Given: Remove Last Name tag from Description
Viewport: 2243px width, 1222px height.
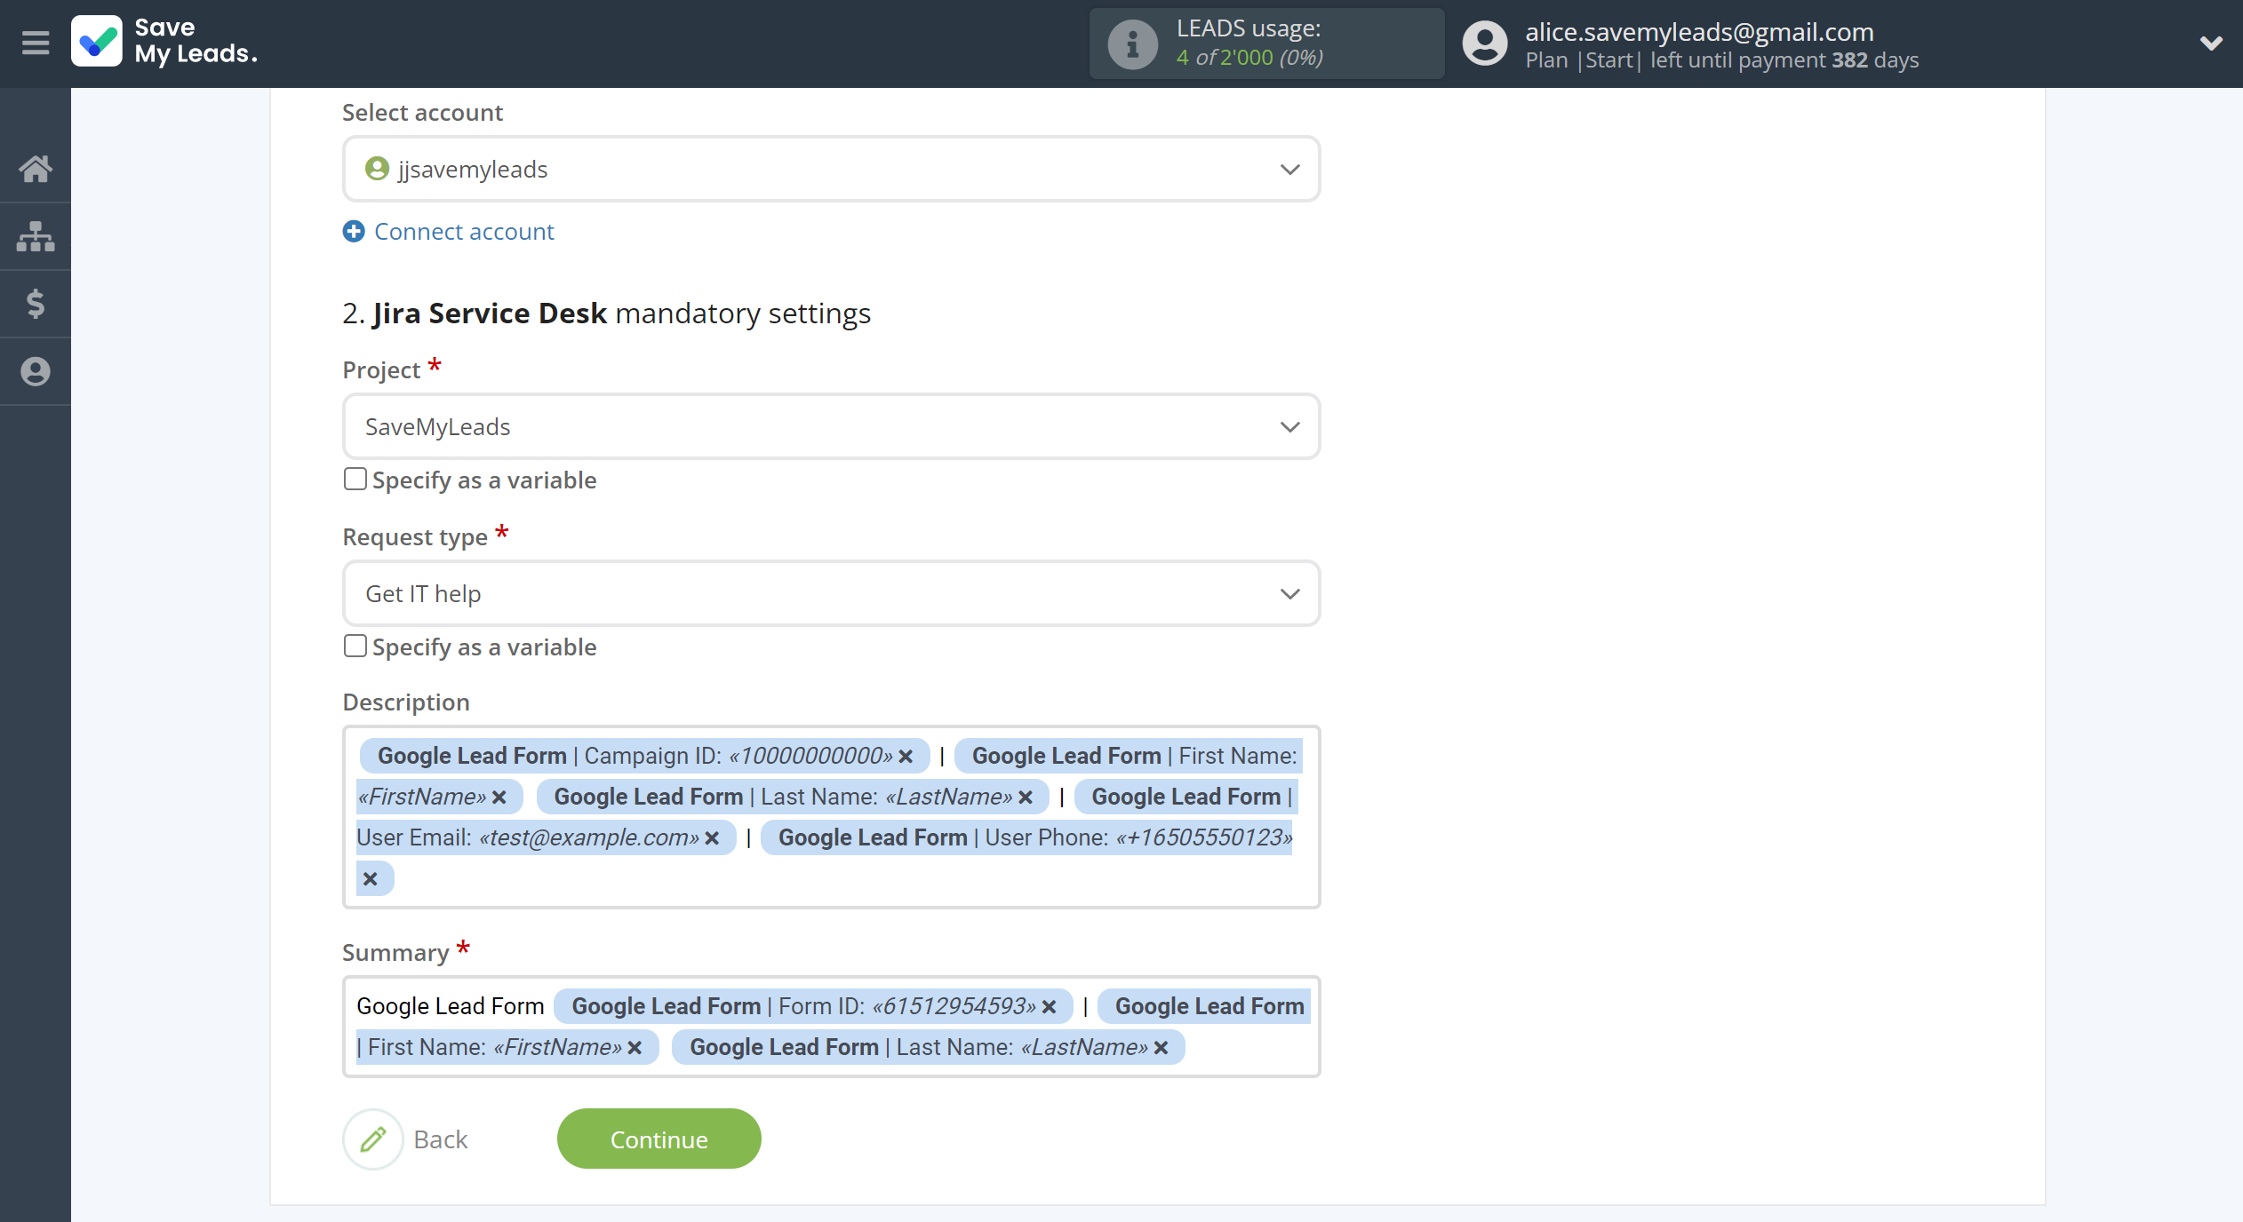Looking at the screenshot, I should pos(1026,797).
